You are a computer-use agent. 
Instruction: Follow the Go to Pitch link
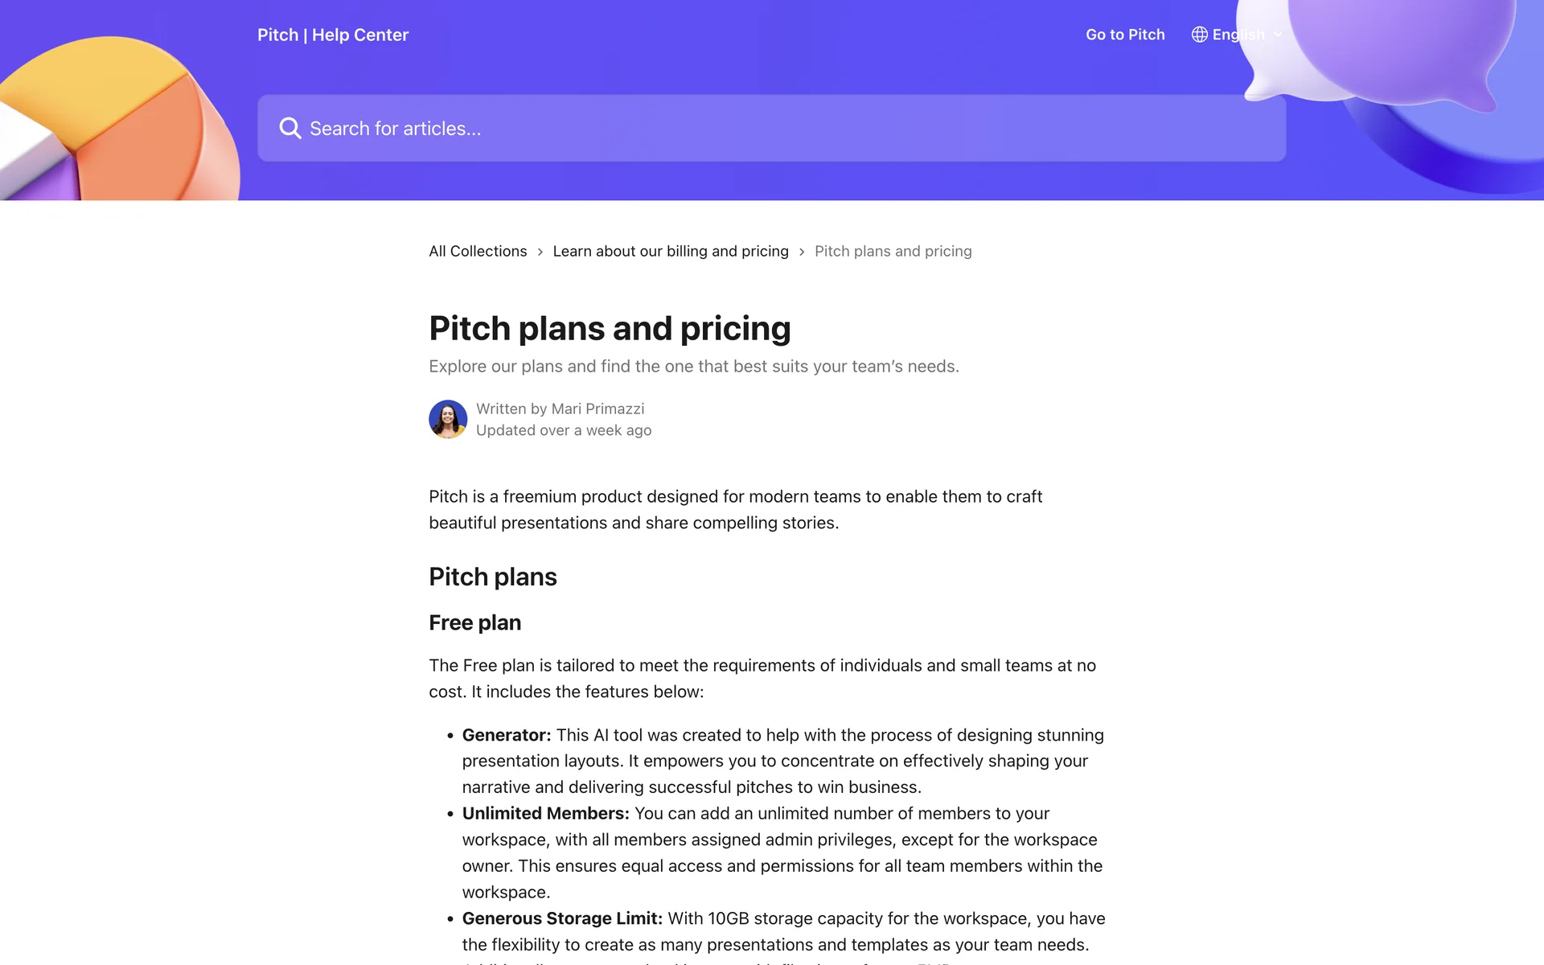click(1125, 35)
